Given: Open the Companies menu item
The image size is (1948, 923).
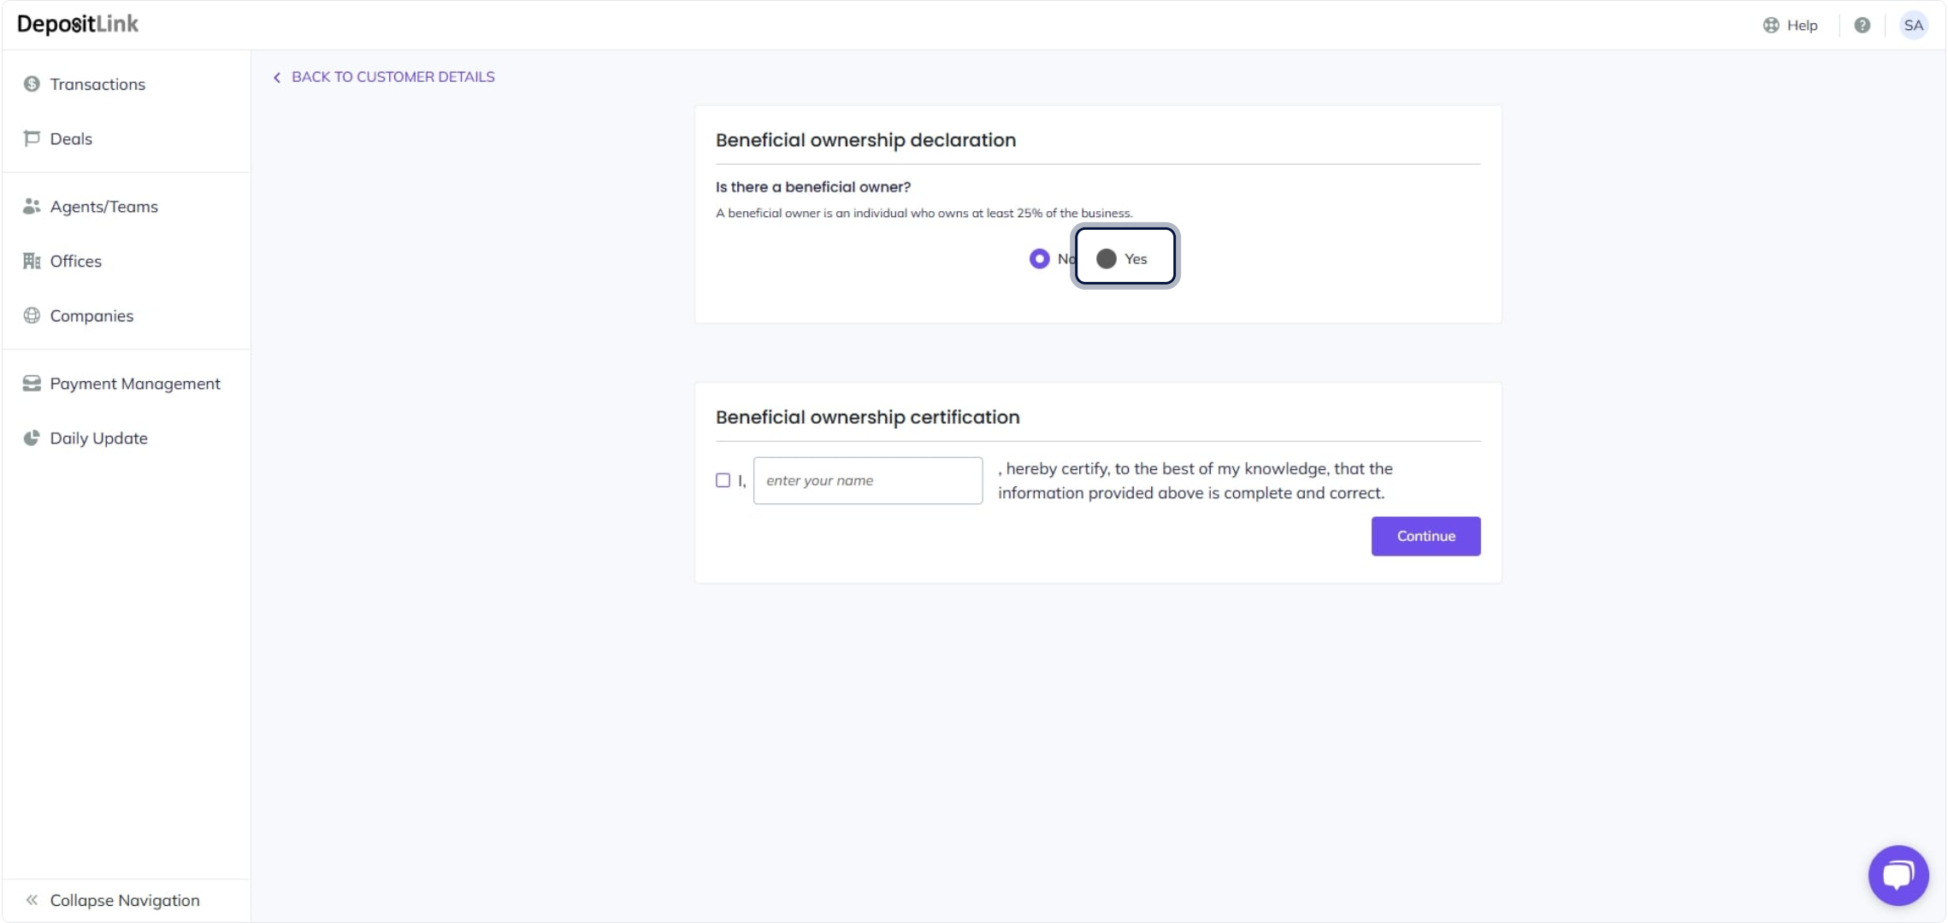Looking at the screenshot, I should point(91,315).
